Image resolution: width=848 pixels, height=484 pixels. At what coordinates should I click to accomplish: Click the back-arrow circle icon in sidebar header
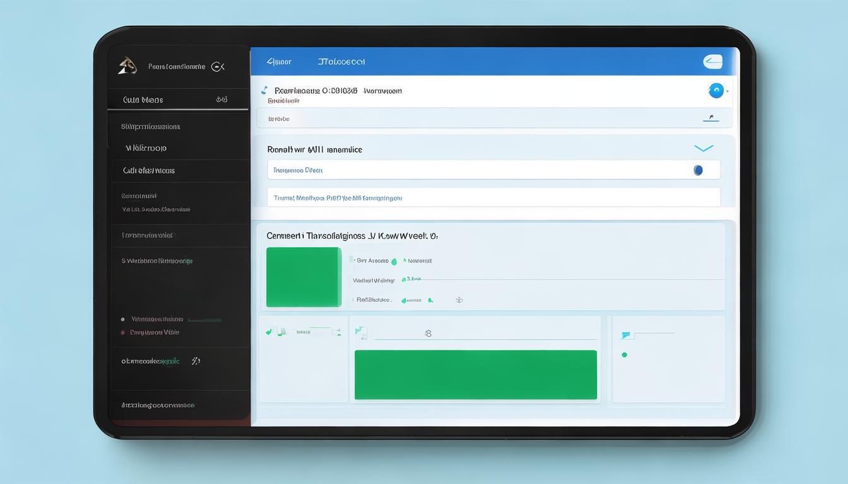click(x=218, y=66)
